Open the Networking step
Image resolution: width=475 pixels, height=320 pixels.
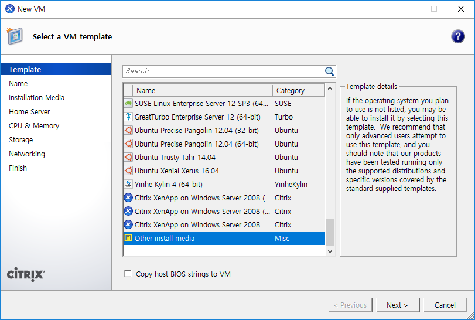pos(27,154)
